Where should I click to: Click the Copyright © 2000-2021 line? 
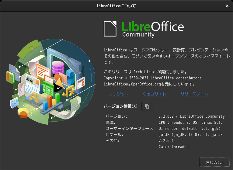pos(154,78)
